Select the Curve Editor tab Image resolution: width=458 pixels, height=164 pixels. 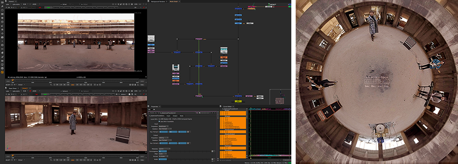click(x=227, y=107)
